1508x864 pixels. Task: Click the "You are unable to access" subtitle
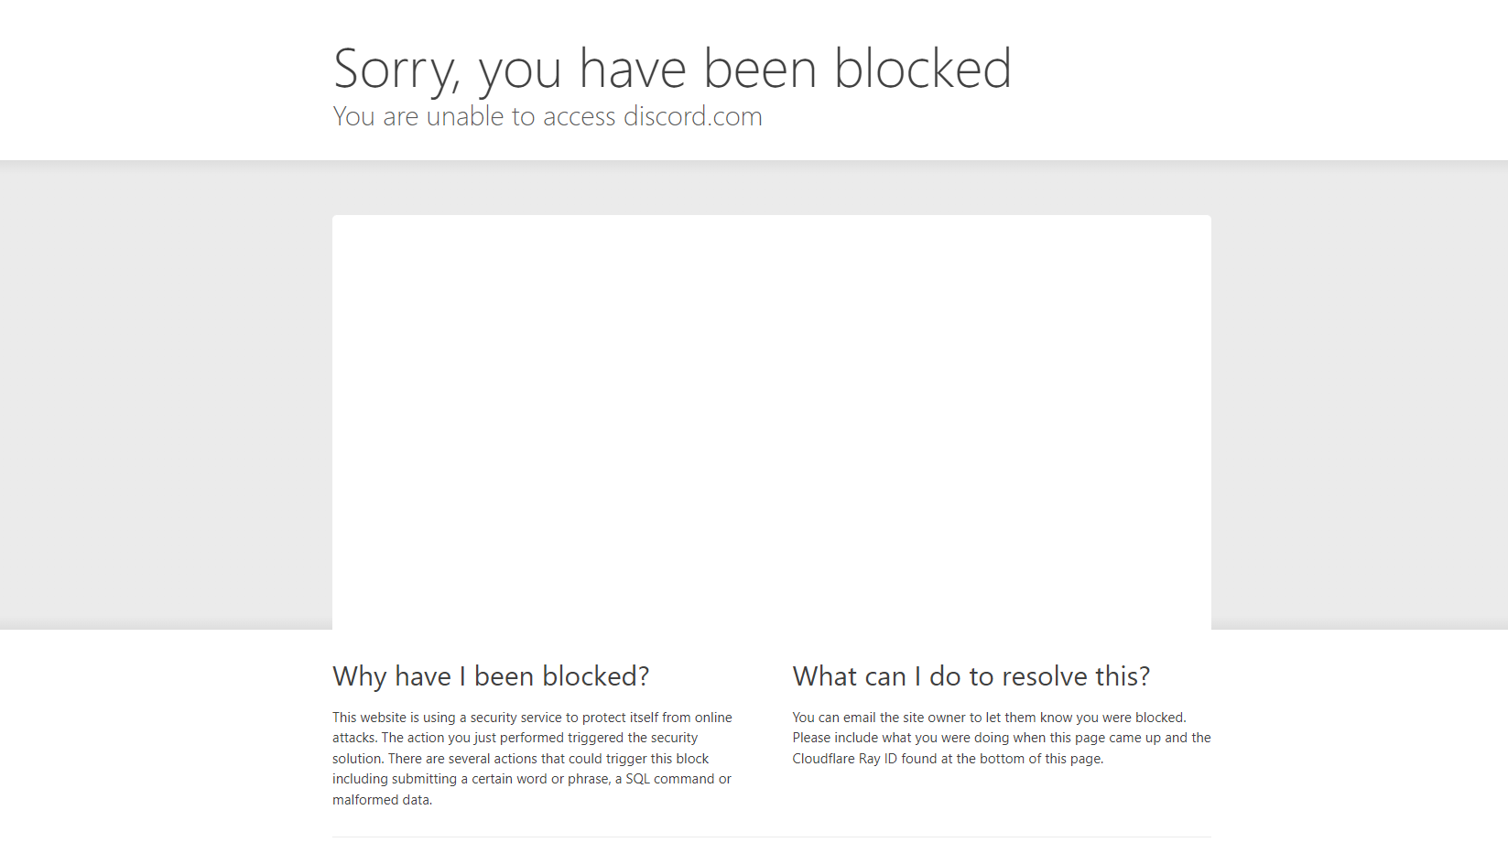click(474, 116)
